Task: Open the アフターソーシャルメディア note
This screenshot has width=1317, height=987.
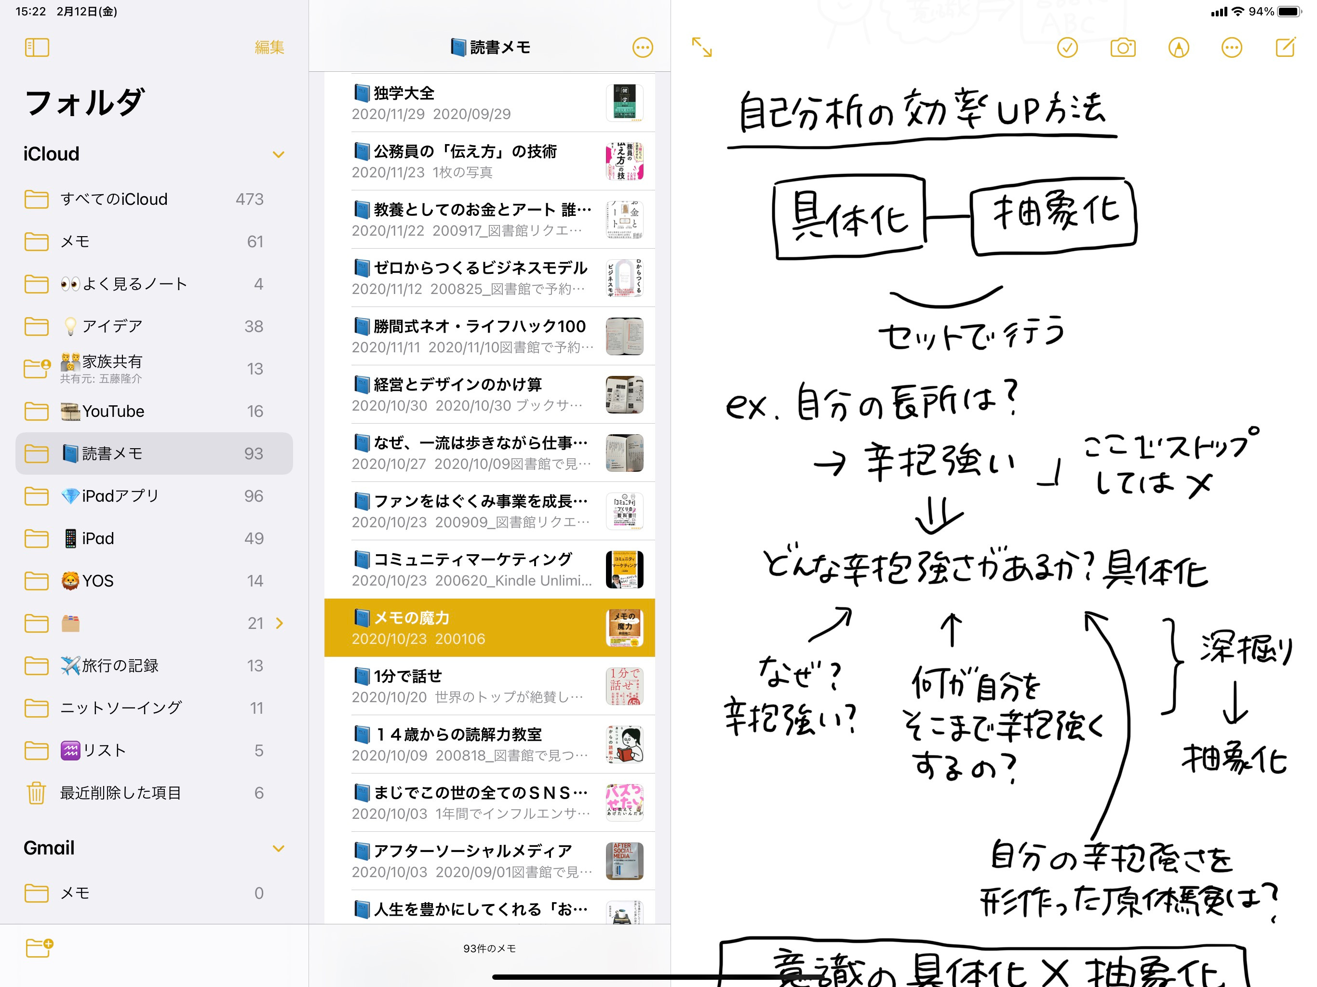Action: point(489,861)
